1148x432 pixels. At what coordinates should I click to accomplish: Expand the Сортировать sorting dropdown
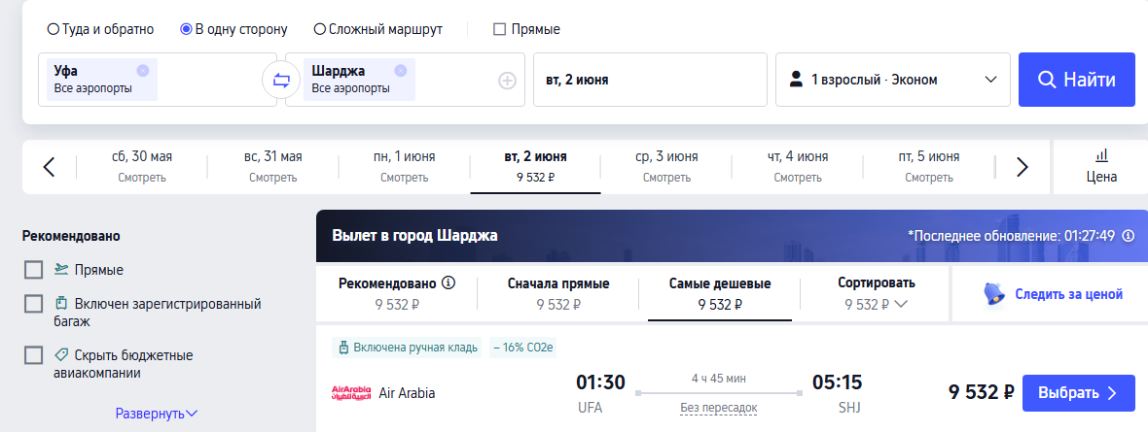876,293
